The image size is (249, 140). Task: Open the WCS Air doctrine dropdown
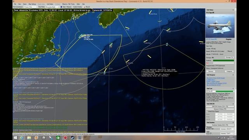(x=227, y=133)
